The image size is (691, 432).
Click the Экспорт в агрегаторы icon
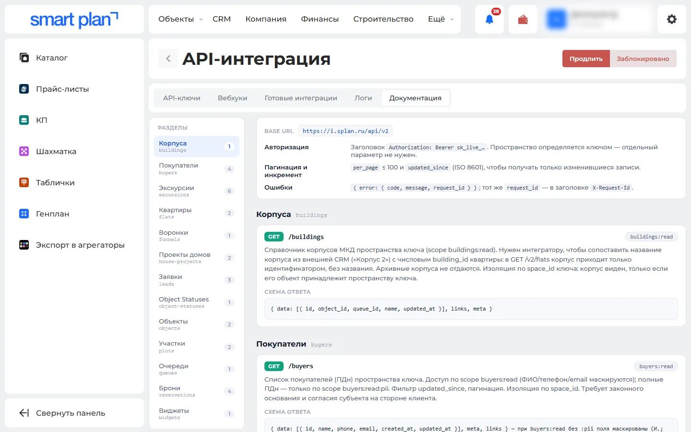[24, 245]
